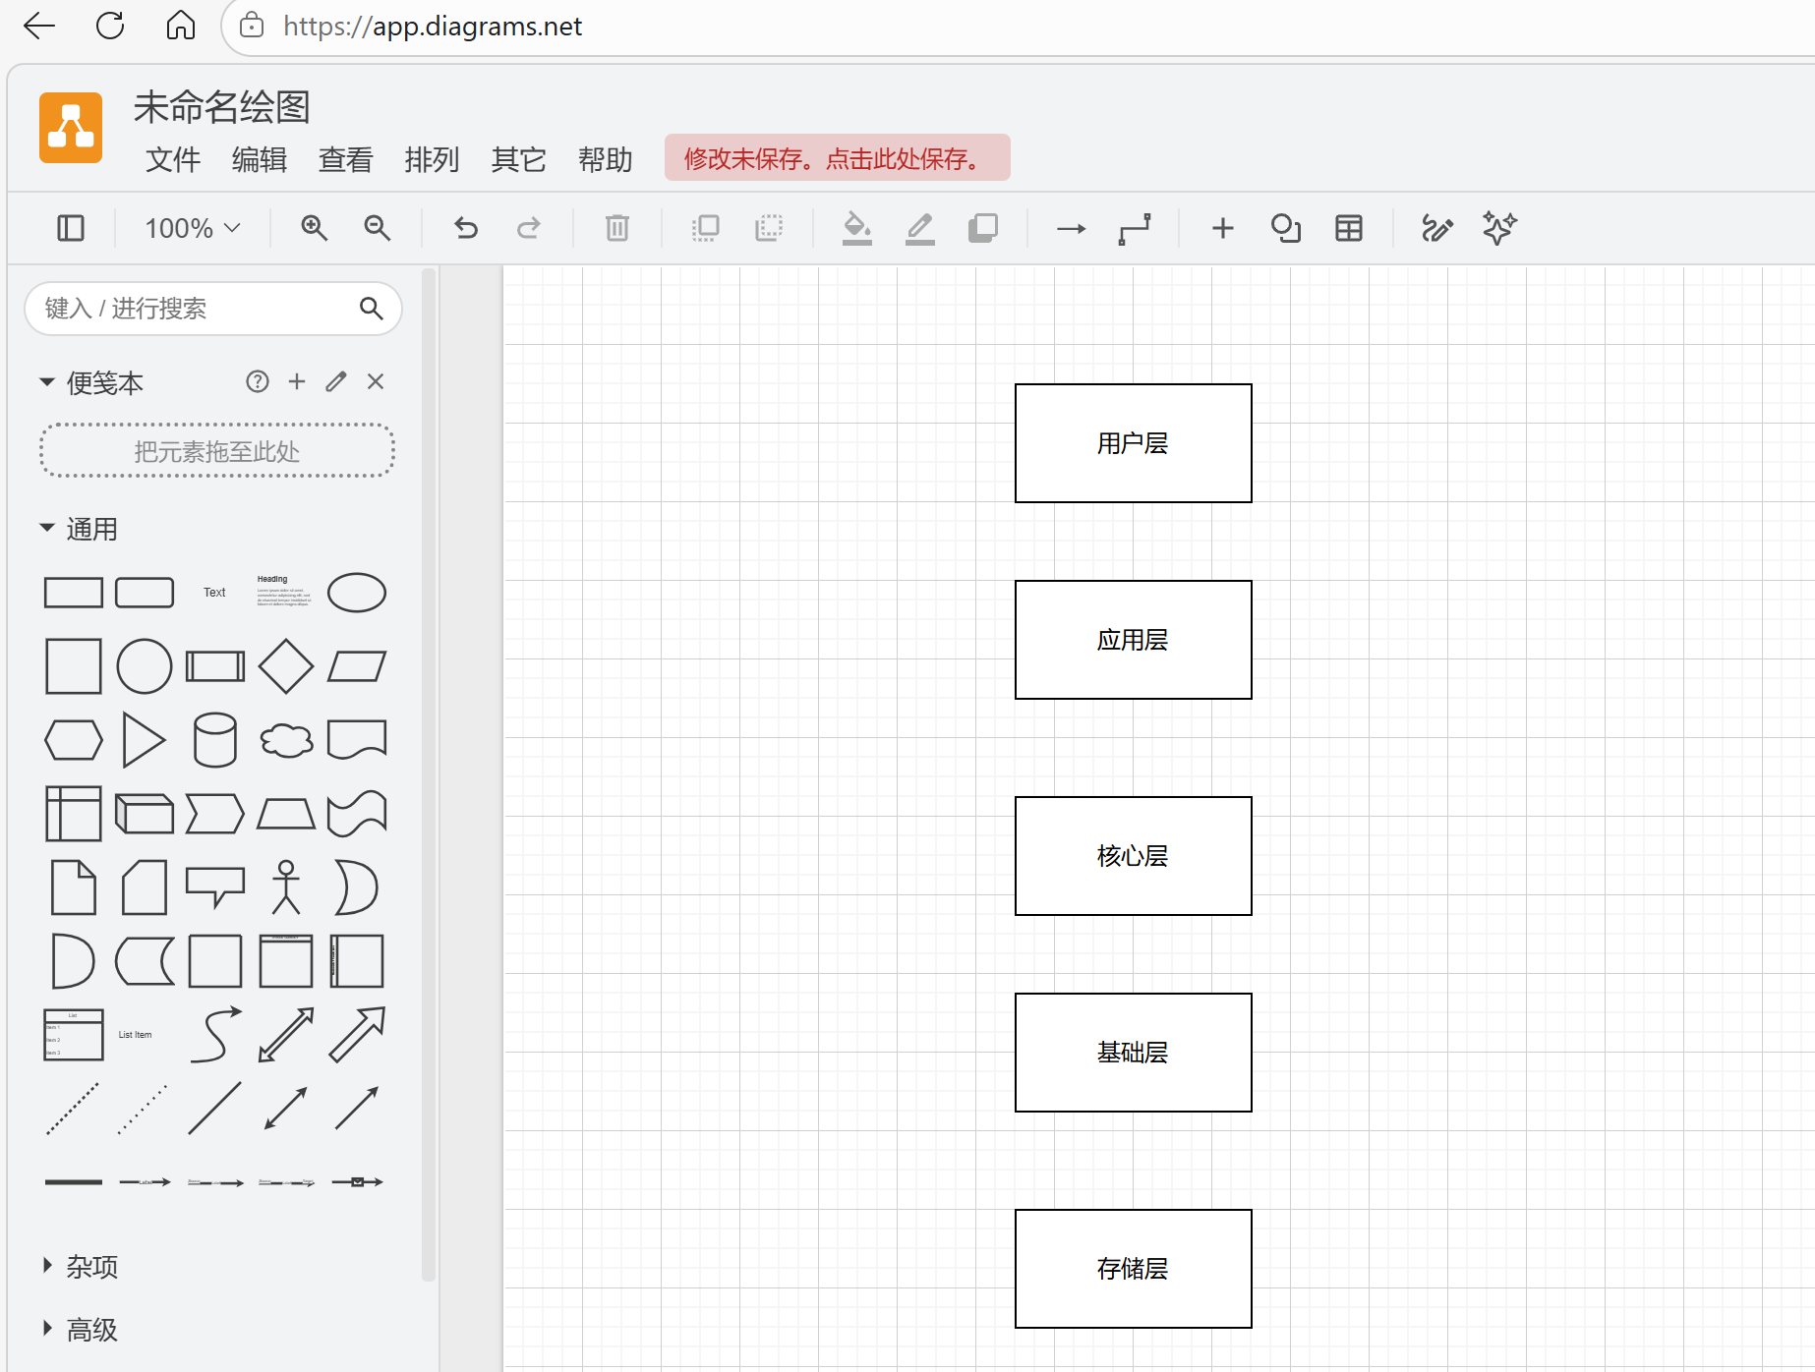Open the 文件 menu
Screen dimensions: 1815x1372
172,160
